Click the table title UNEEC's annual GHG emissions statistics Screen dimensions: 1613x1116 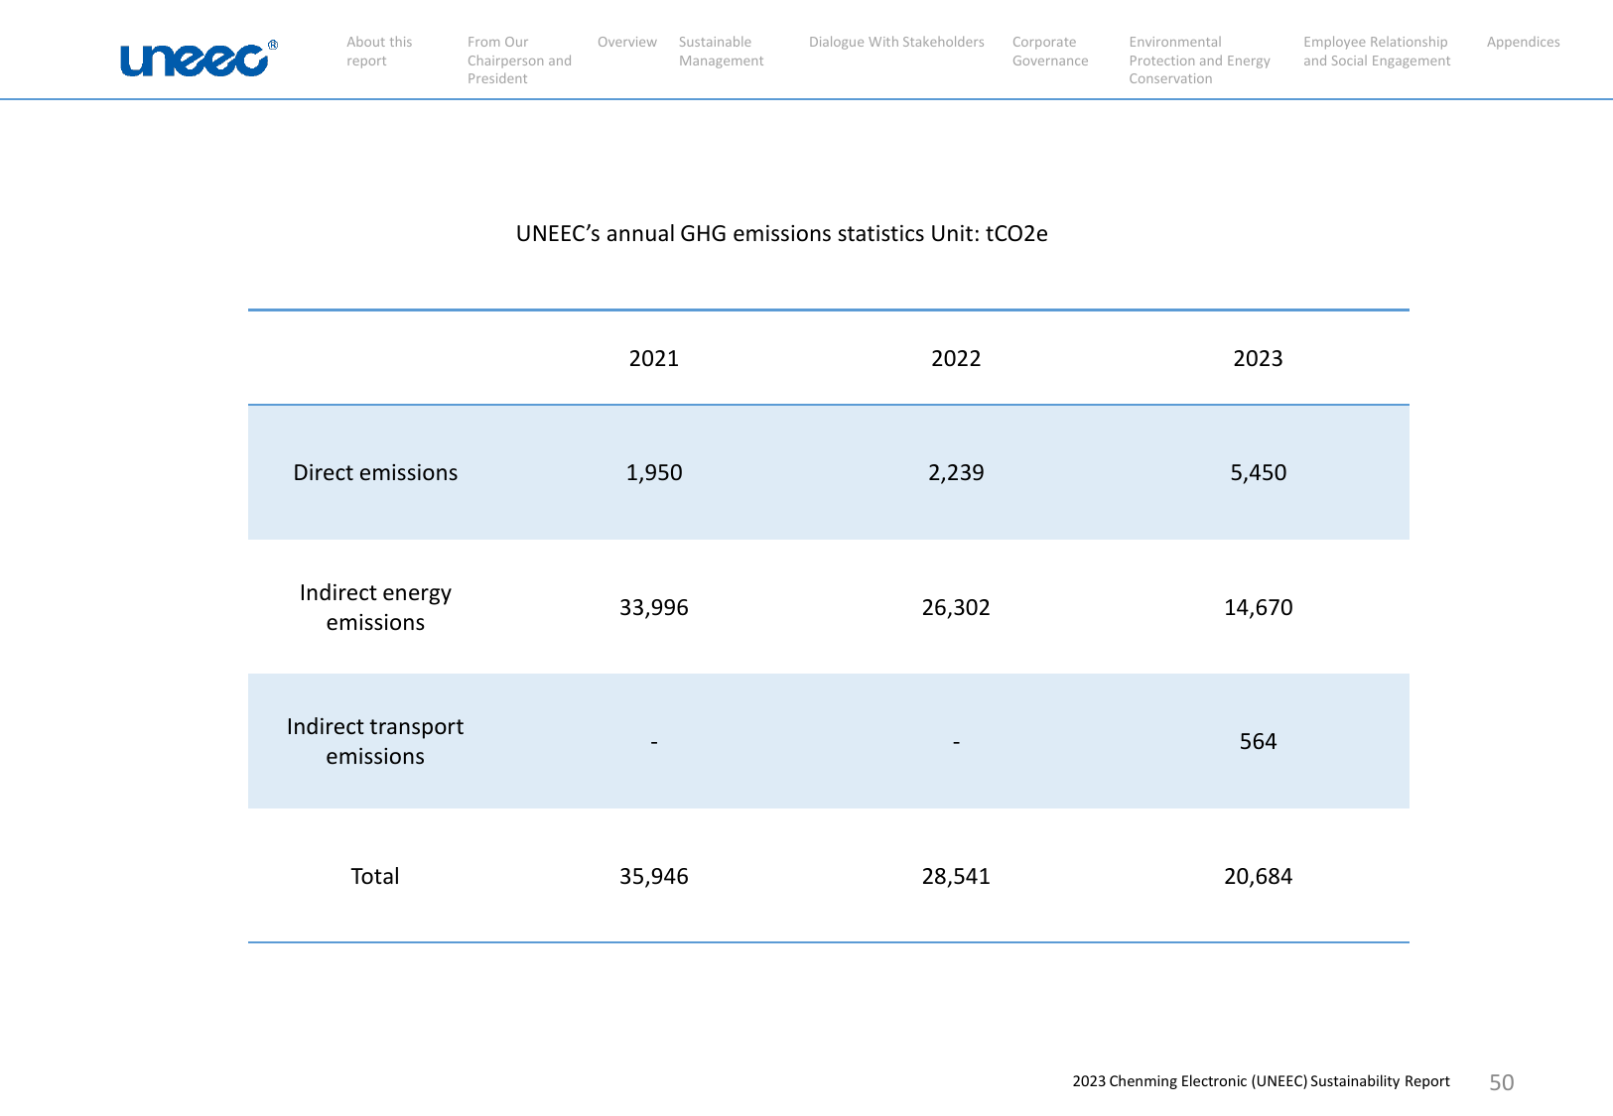pyautogui.click(x=782, y=234)
